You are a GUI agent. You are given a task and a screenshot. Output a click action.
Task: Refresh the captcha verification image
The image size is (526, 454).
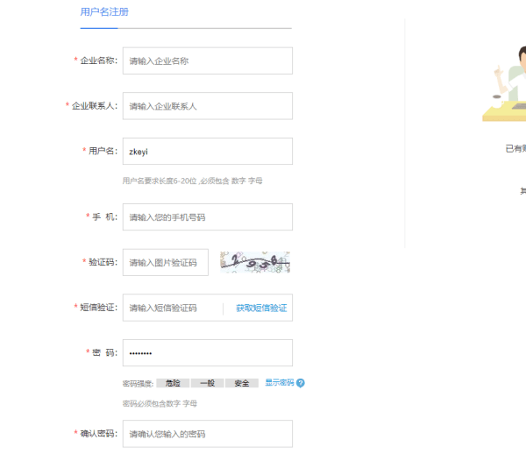(254, 261)
